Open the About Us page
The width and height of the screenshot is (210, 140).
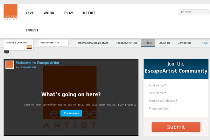(164, 43)
